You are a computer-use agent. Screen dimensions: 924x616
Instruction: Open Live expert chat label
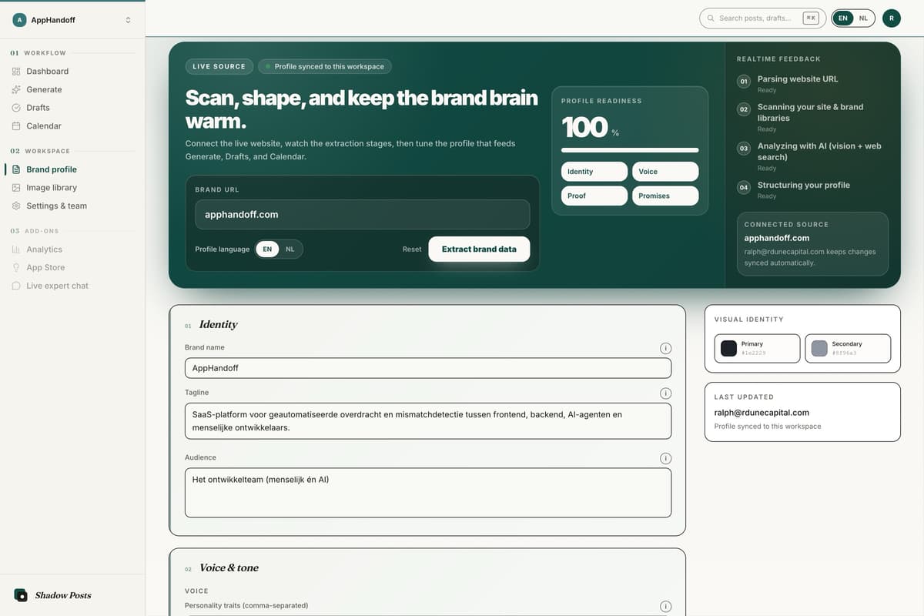(58, 286)
